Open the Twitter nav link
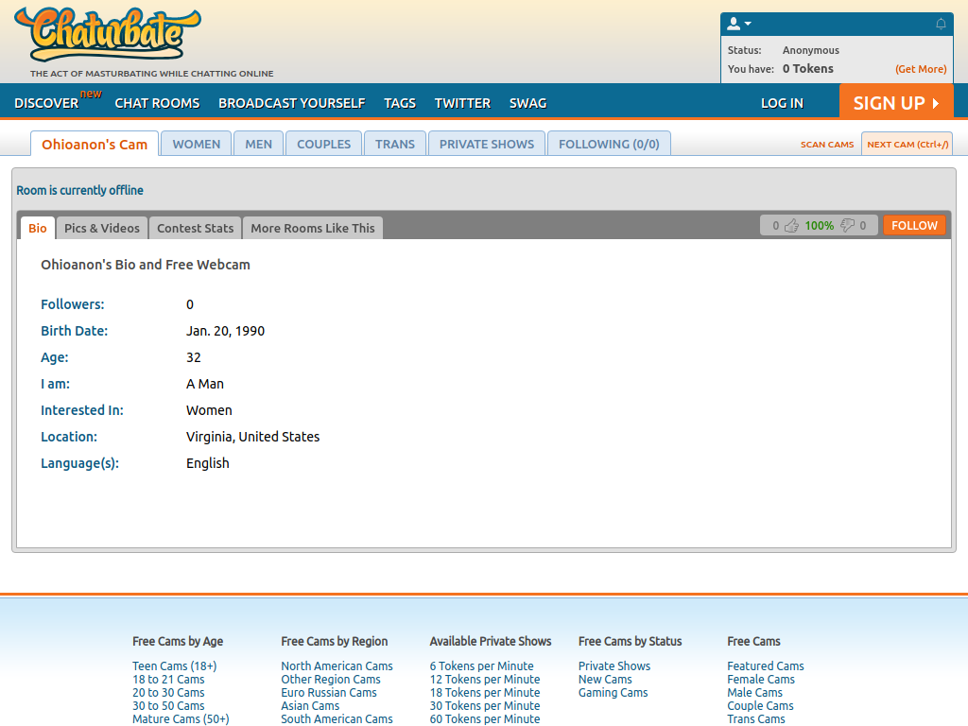968x726 pixels. [x=462, y=103]
